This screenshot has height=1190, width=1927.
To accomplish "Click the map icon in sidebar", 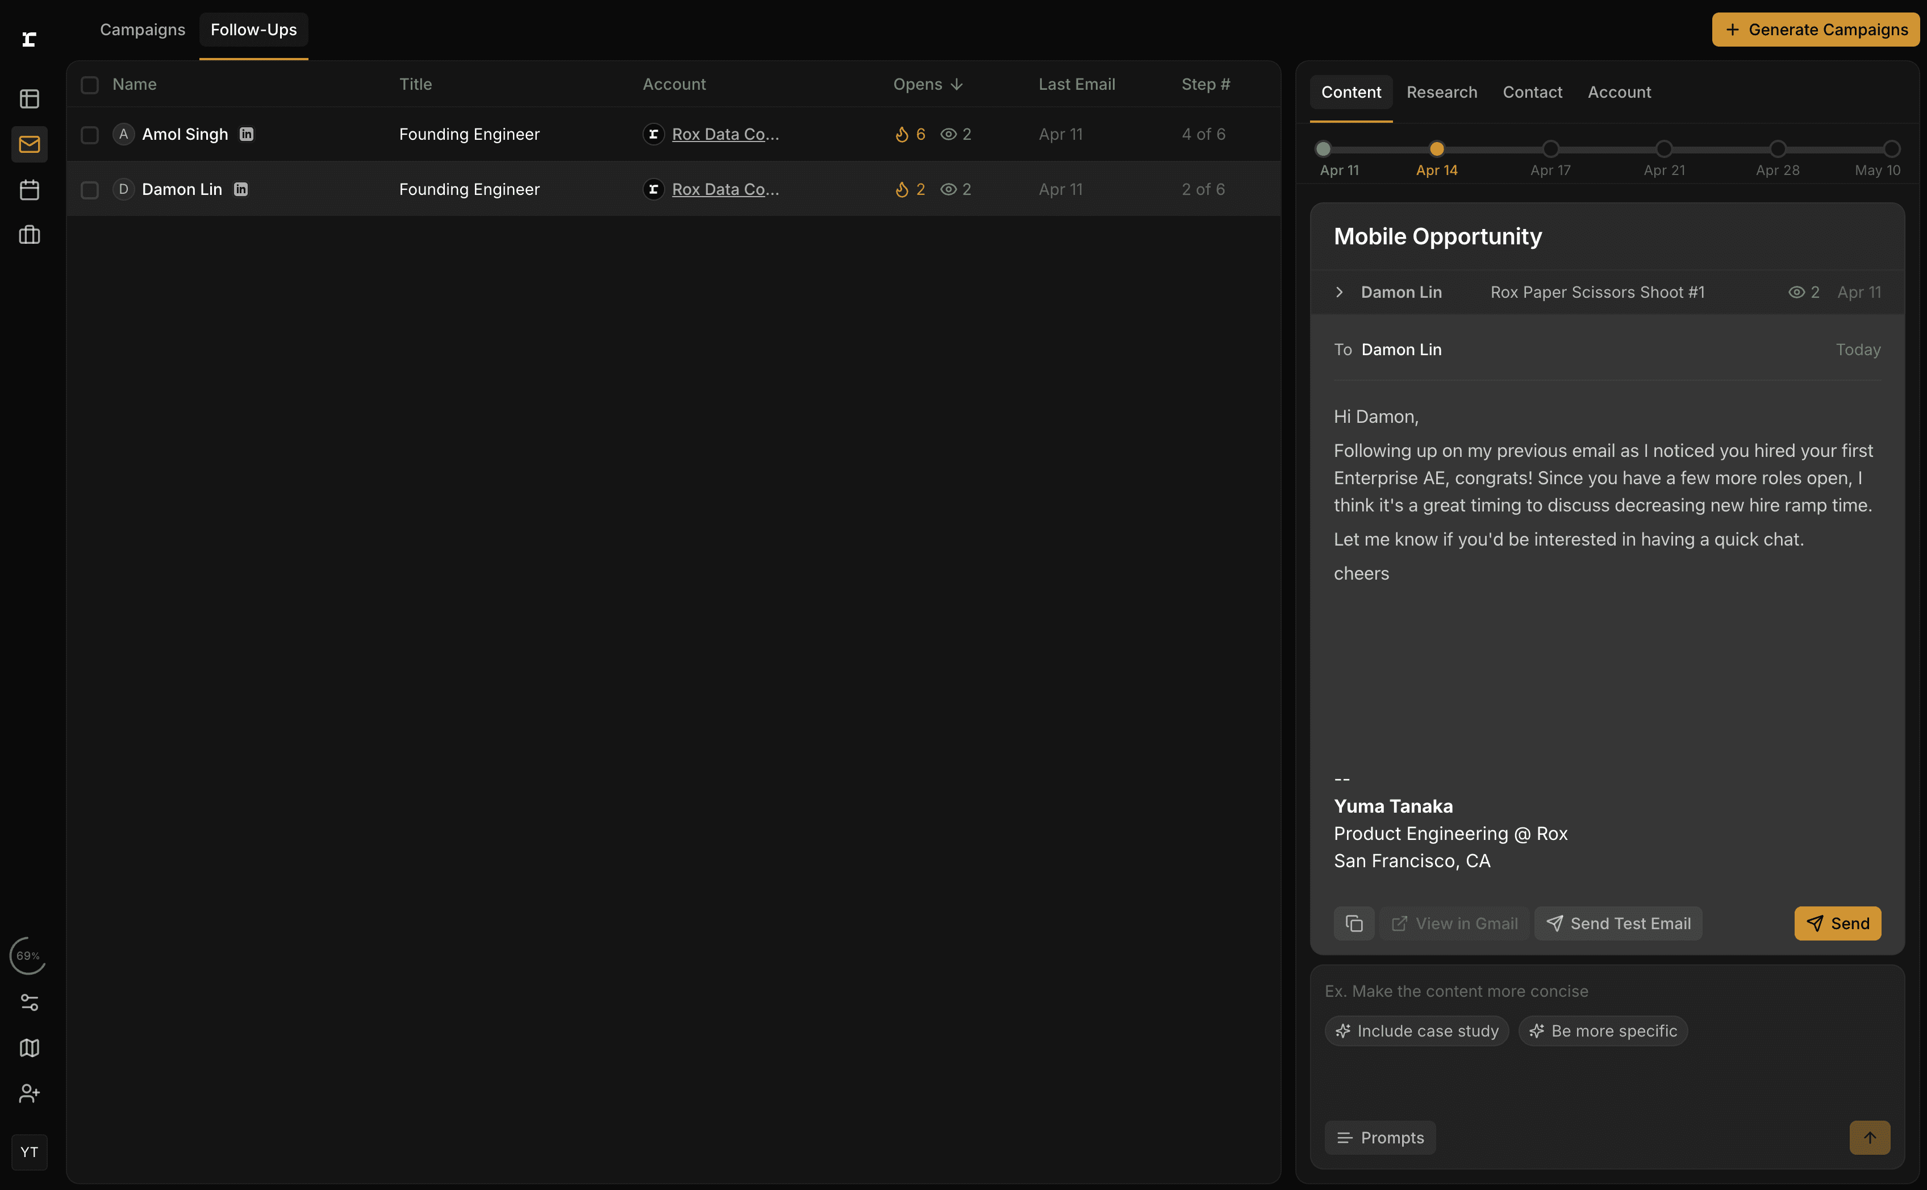I will (x=29, y=1047).
